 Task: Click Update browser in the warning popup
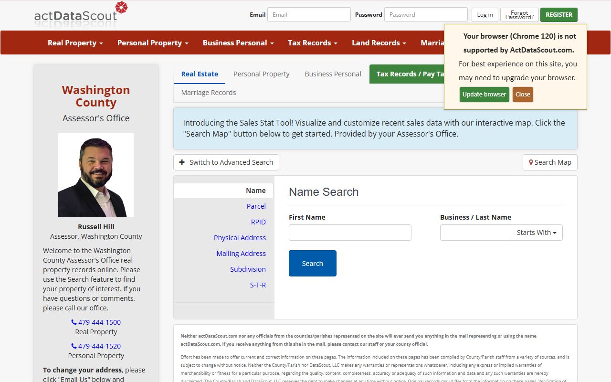485,95
